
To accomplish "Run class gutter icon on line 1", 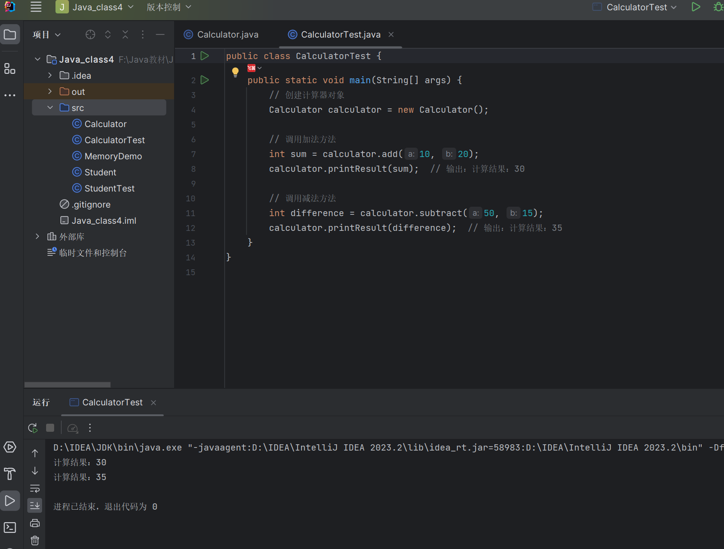I will coord(205,56).
